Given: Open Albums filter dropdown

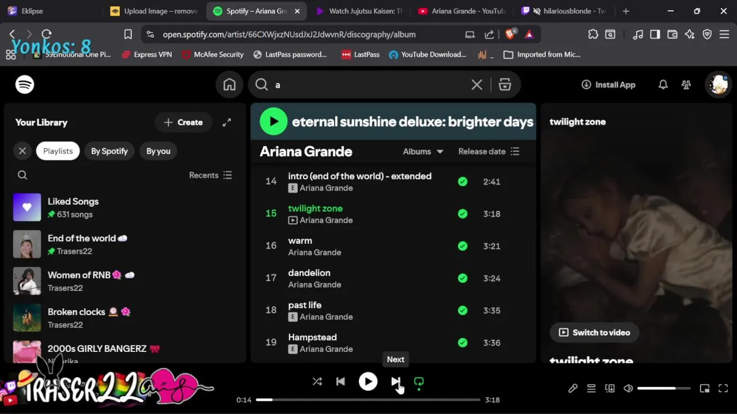Looking at the screenshot, I should 423,151.
